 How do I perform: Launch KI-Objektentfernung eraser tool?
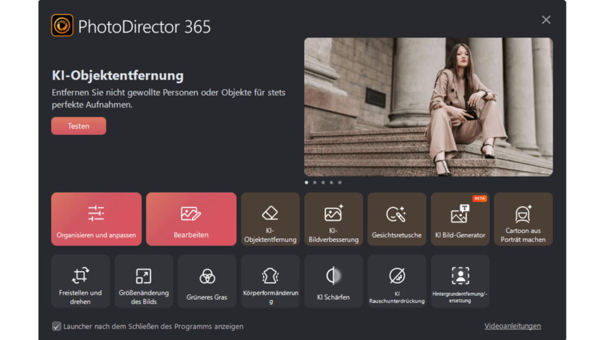point(270,219)
